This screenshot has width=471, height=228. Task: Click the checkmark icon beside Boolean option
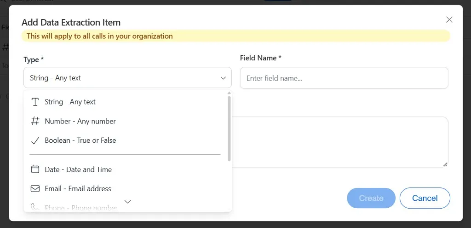(35, 140)
